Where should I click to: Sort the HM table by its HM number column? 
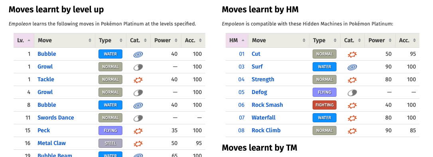click(237, 40)
